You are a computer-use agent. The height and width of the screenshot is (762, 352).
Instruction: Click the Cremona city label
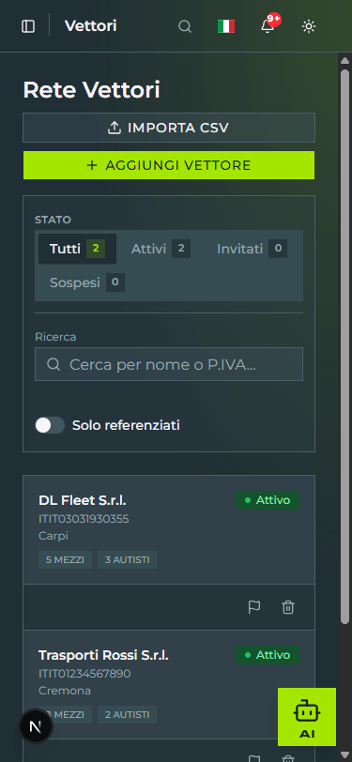coord(65,691)
